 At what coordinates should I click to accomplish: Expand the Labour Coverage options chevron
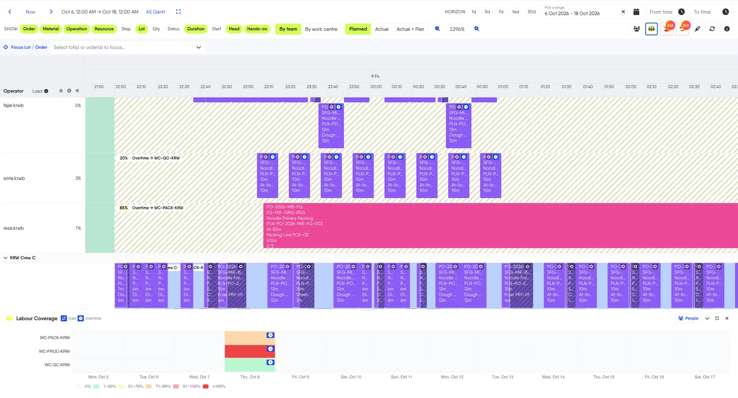(x=707, y=318)
